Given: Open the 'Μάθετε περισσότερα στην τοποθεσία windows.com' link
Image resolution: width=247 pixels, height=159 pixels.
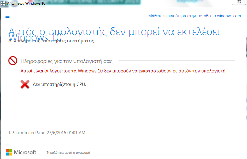Looking at the screenshot, I should click(x=194, y=16).
